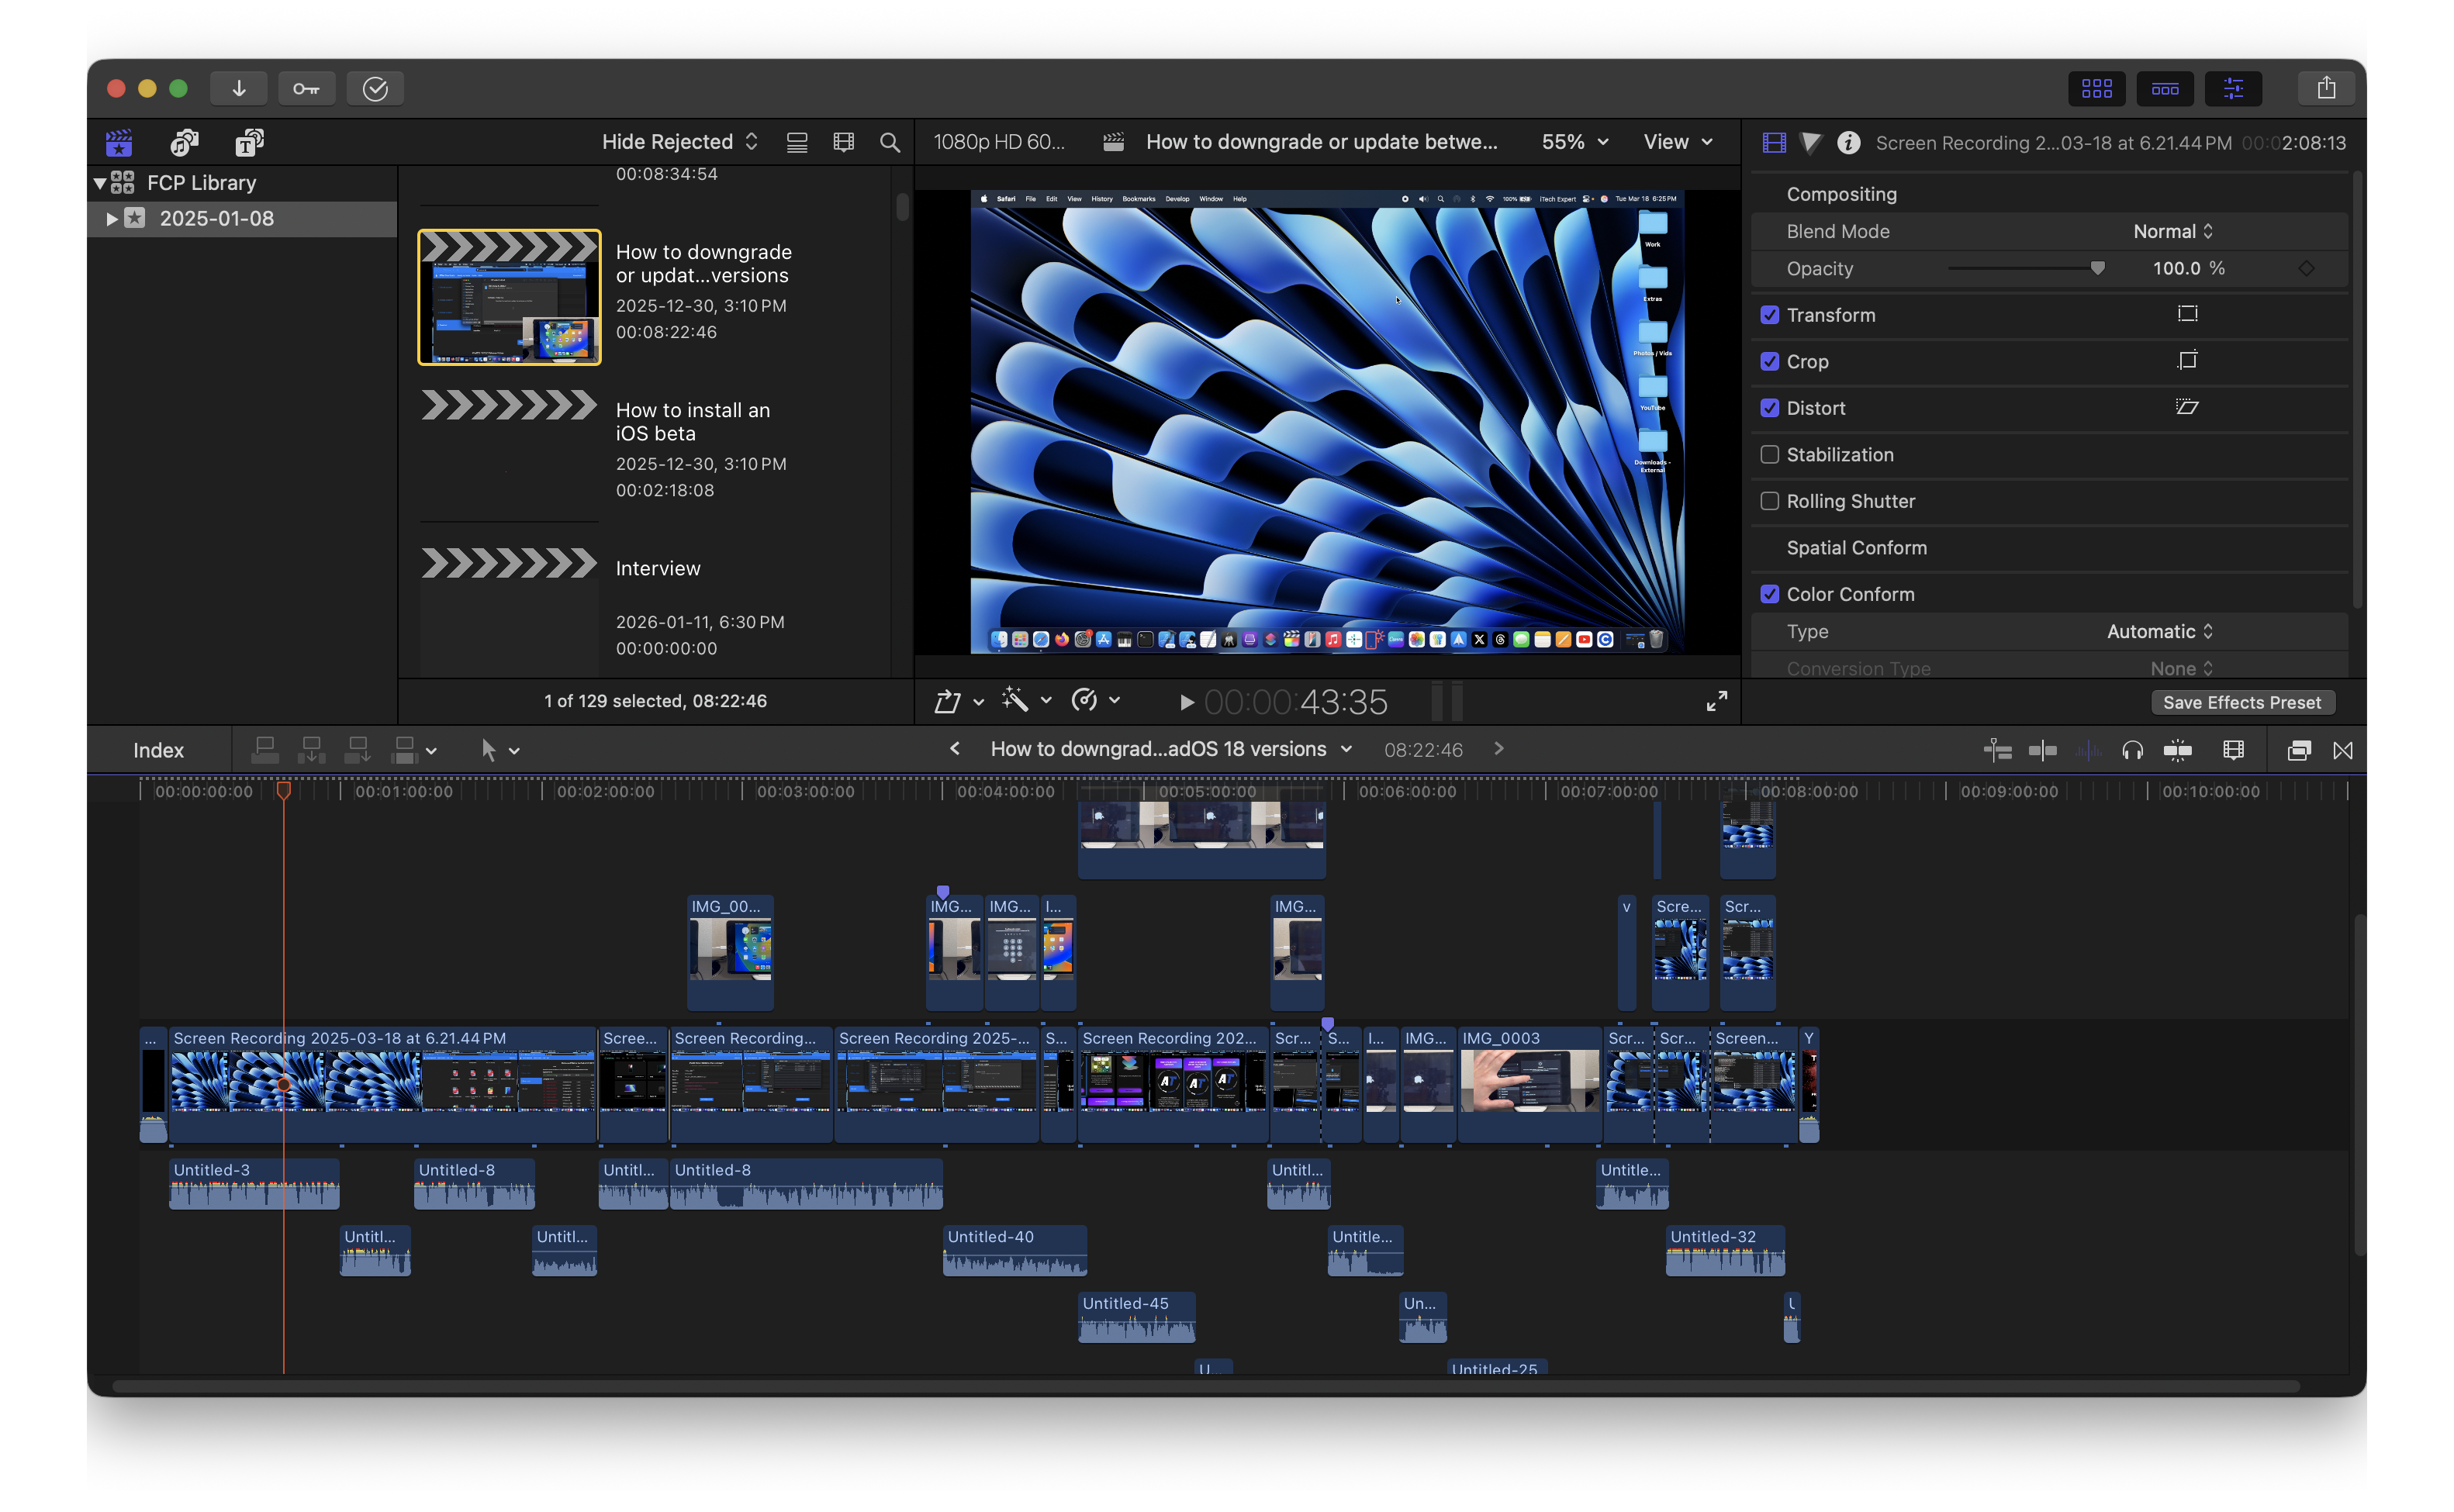Click the Share export icon
The width and height of the screenshot is (2454, 1512).
tap(2326, 88)
